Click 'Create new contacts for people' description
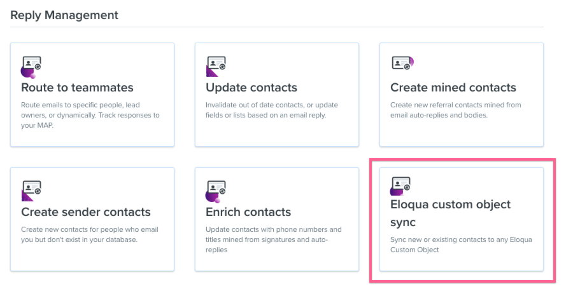 click(90, 234)
